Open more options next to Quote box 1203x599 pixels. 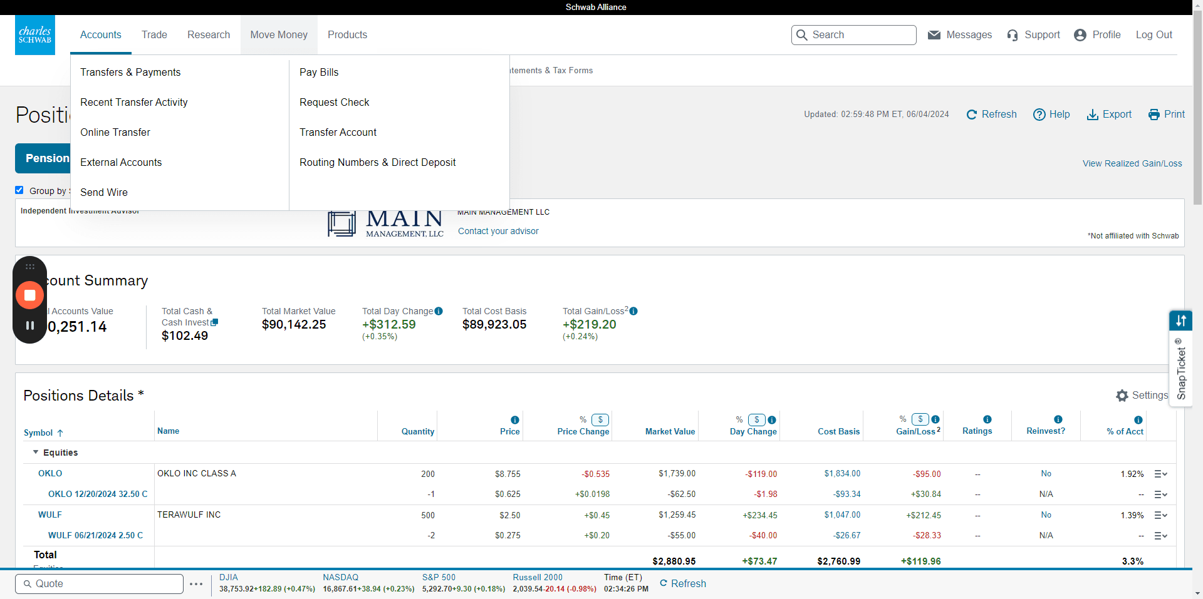pos(196,584)
